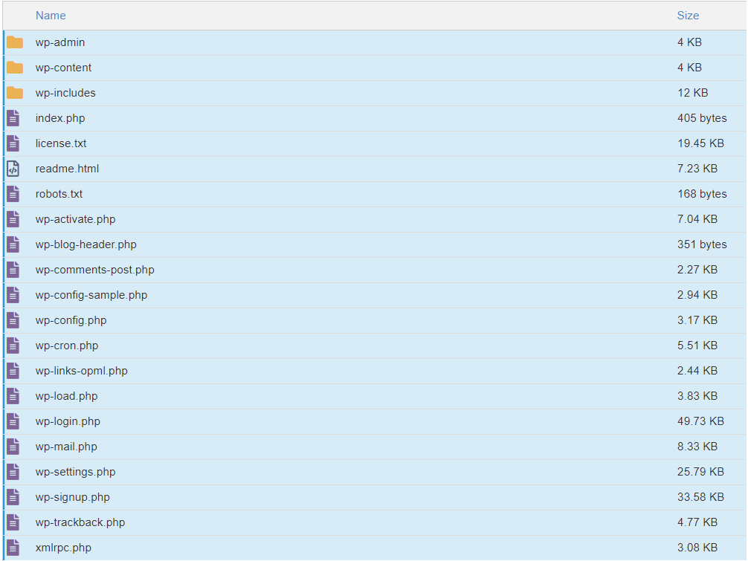
Task: Click the 19.45 KB size value
Action: (x=700, y=143)
